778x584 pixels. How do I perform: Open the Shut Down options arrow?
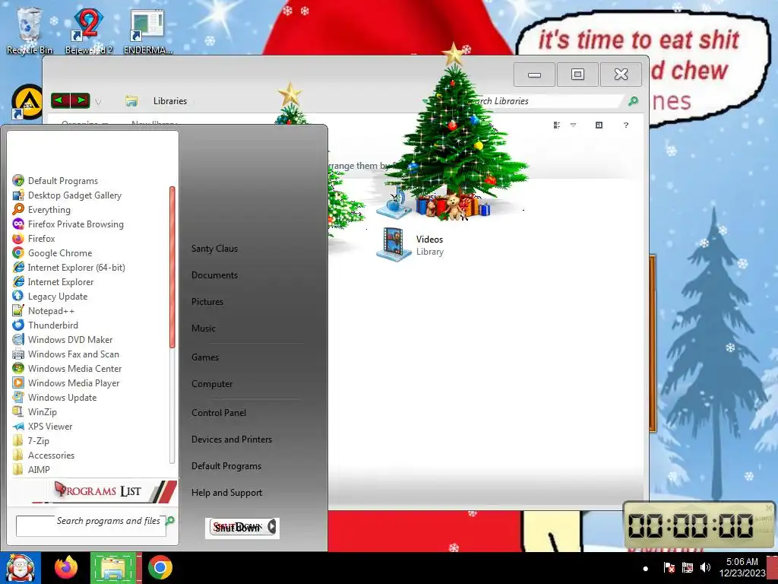[x=271, y=527]
